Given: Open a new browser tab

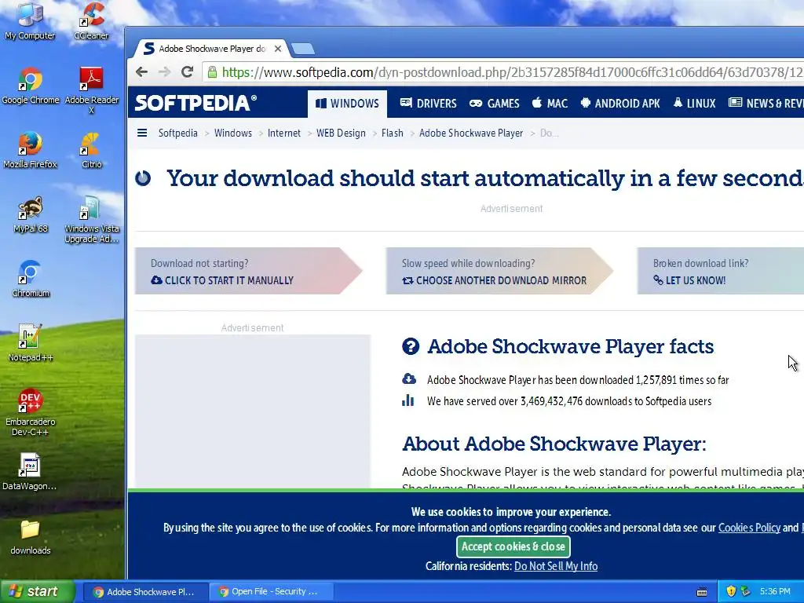Looking at the screenshot, I should (302, 49).
